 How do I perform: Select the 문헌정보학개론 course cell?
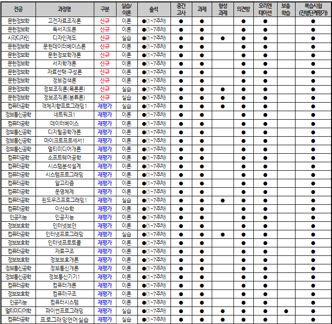point(64,55)
